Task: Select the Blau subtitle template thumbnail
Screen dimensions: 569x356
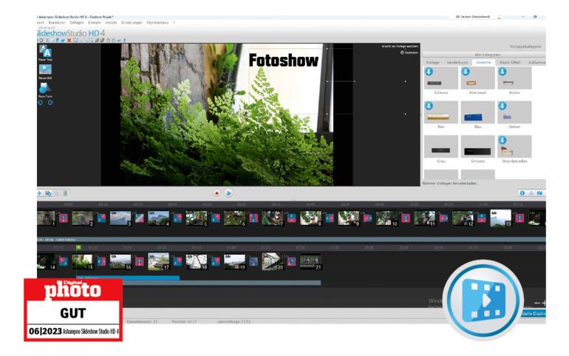Action: tap(477, 112)
